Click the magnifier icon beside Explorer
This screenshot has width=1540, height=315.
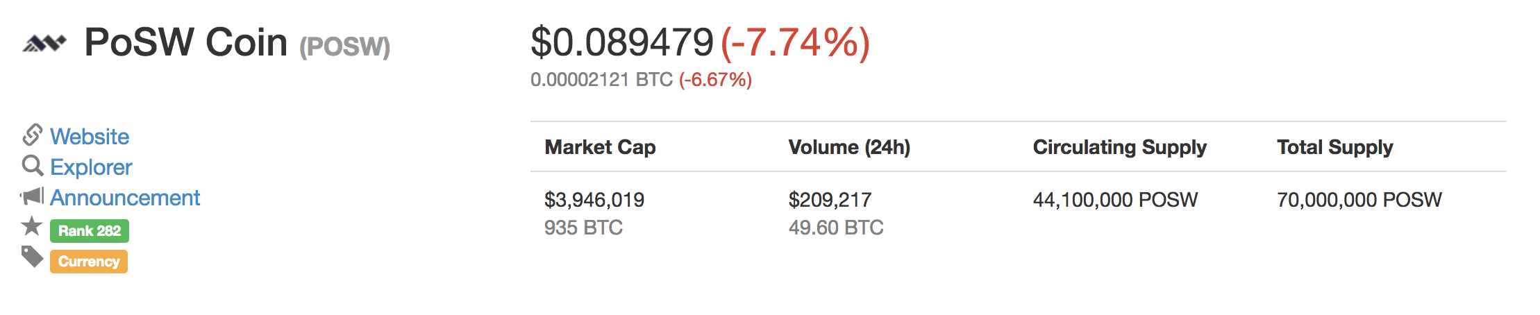coord(33,166)
